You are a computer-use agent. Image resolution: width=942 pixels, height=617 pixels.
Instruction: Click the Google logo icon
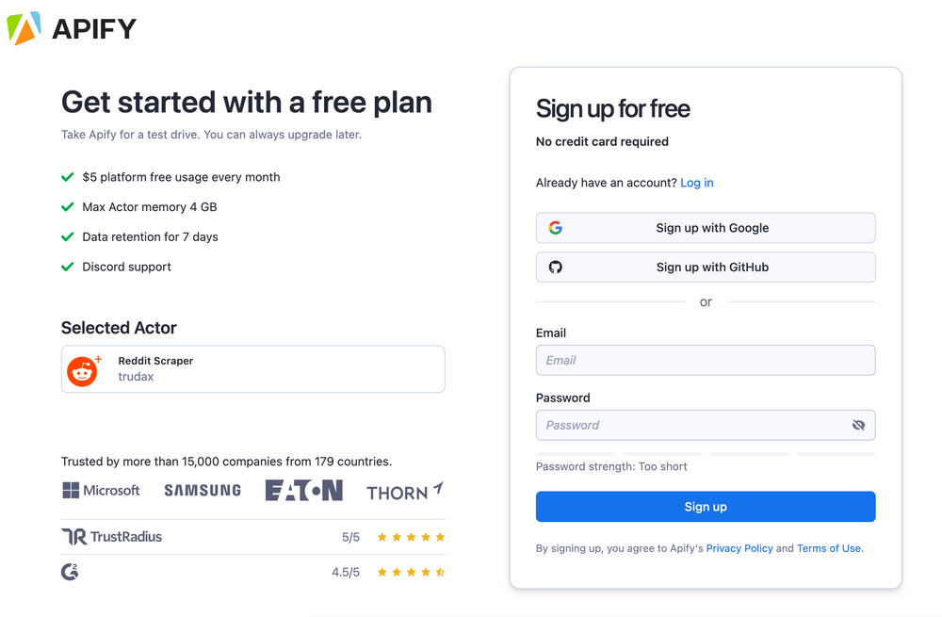pyautogui.click(x=556, y=228)
